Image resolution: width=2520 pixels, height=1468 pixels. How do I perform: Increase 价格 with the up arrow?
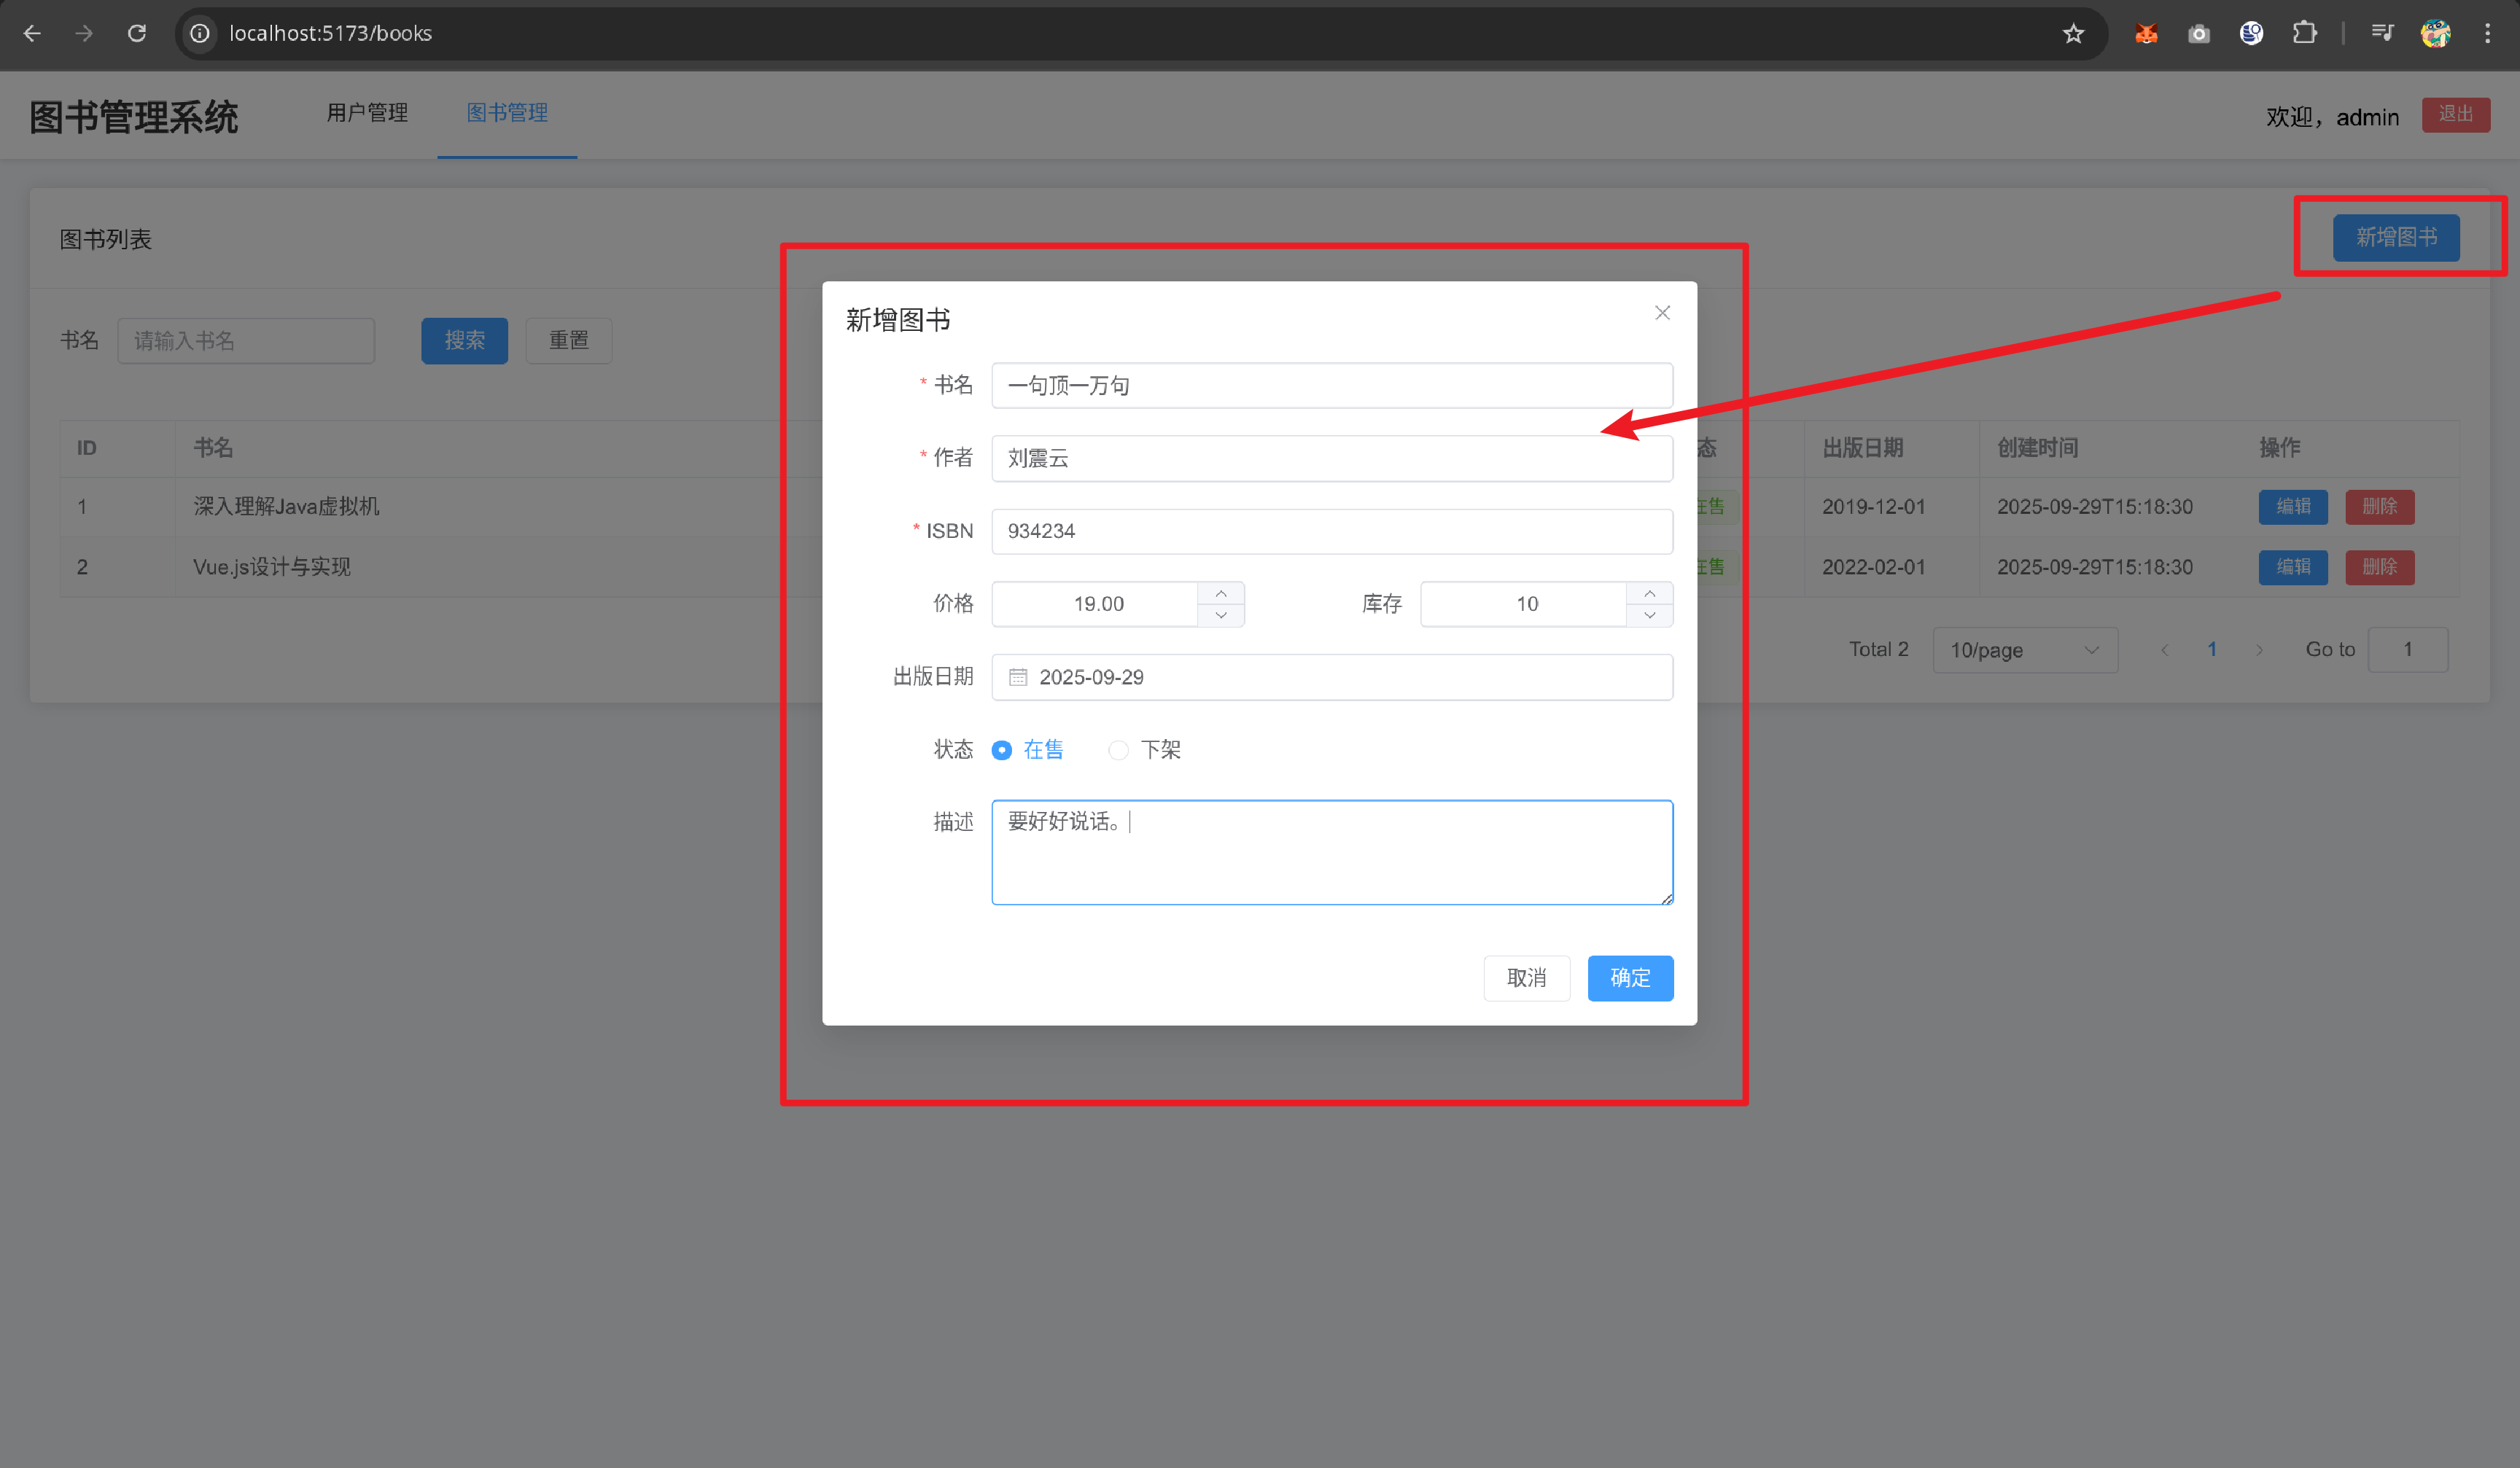point(1221,593)
